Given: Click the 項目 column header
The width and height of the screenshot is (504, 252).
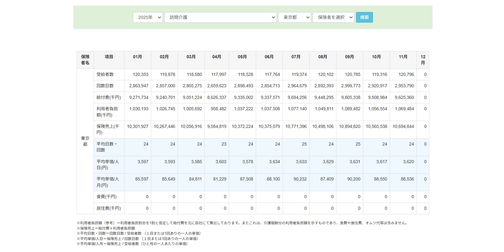Looking at the screenshot, I should point(109,57).
